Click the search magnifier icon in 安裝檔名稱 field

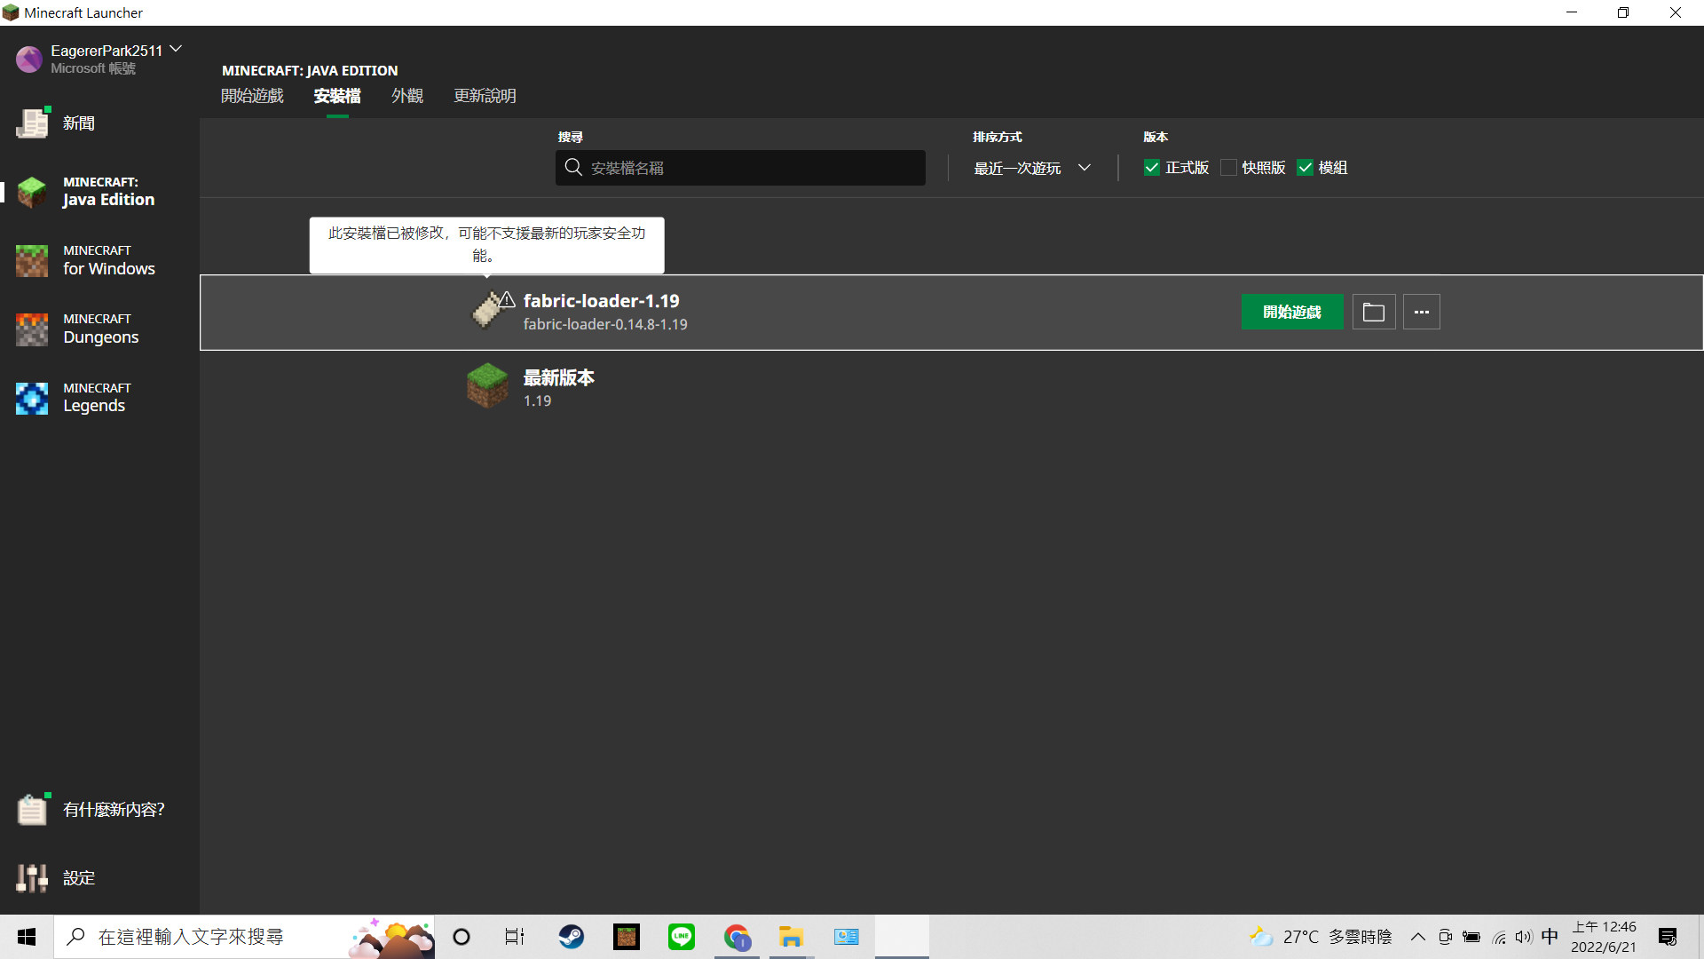(x=573, y=167)
